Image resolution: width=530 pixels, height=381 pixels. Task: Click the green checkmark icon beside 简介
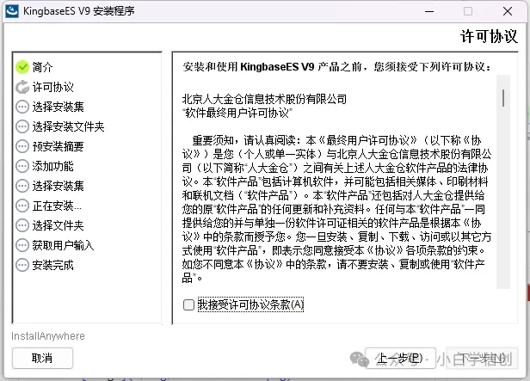point(22,67)
